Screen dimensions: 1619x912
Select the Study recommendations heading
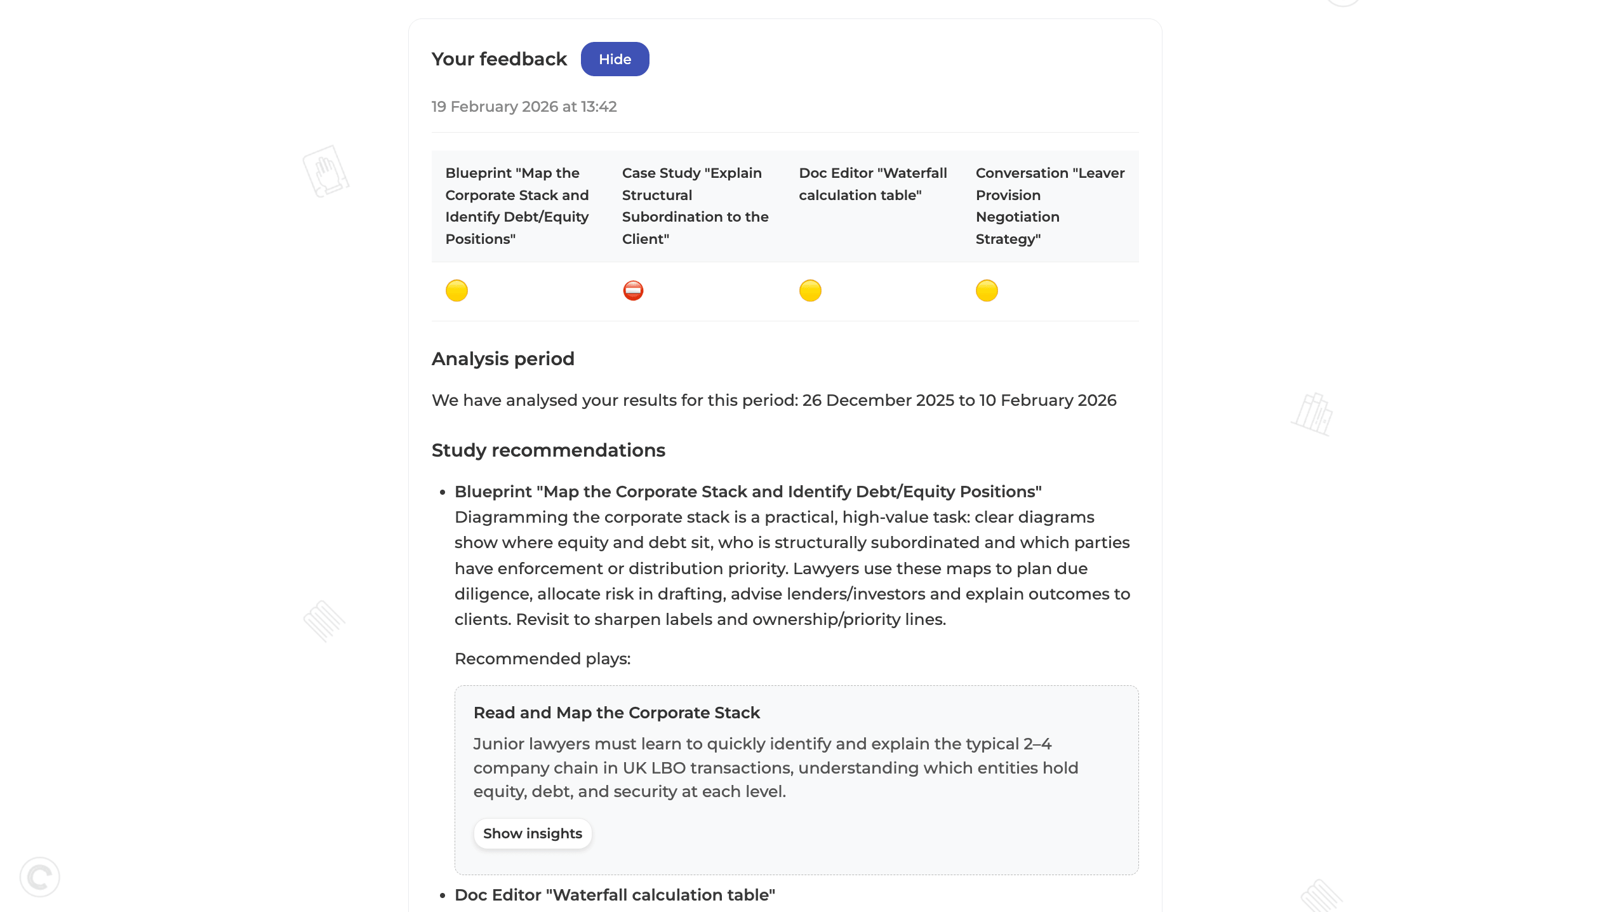click(x=549, y=450)
